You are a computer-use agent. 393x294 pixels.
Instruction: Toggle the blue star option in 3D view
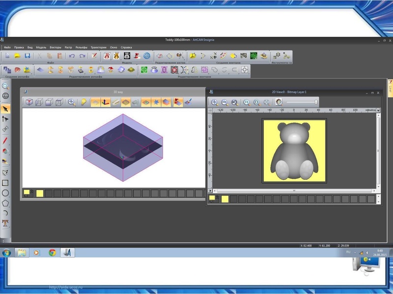click(x=157, y=102)
